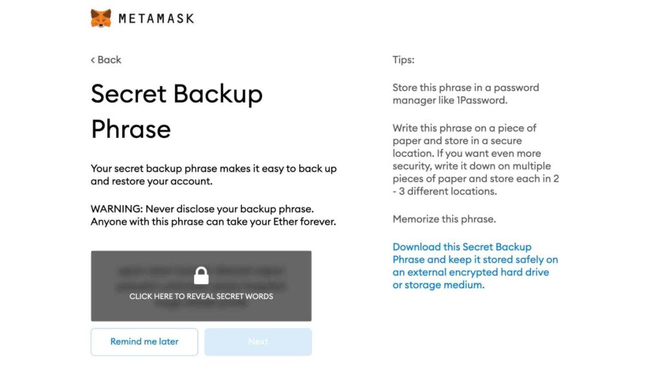This screenshot has width=663, height=373.
Task: Click the METAMASK wordmark text
Action: tap(157, 19)
